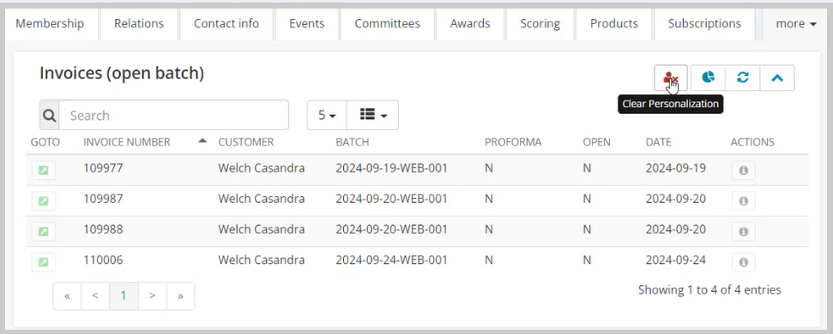Click invoice number 109987
The image size is (833, 334).
103,199
